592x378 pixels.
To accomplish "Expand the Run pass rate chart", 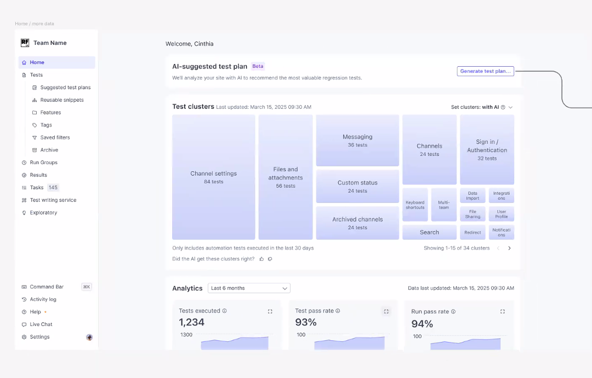I will pos(502,311).
